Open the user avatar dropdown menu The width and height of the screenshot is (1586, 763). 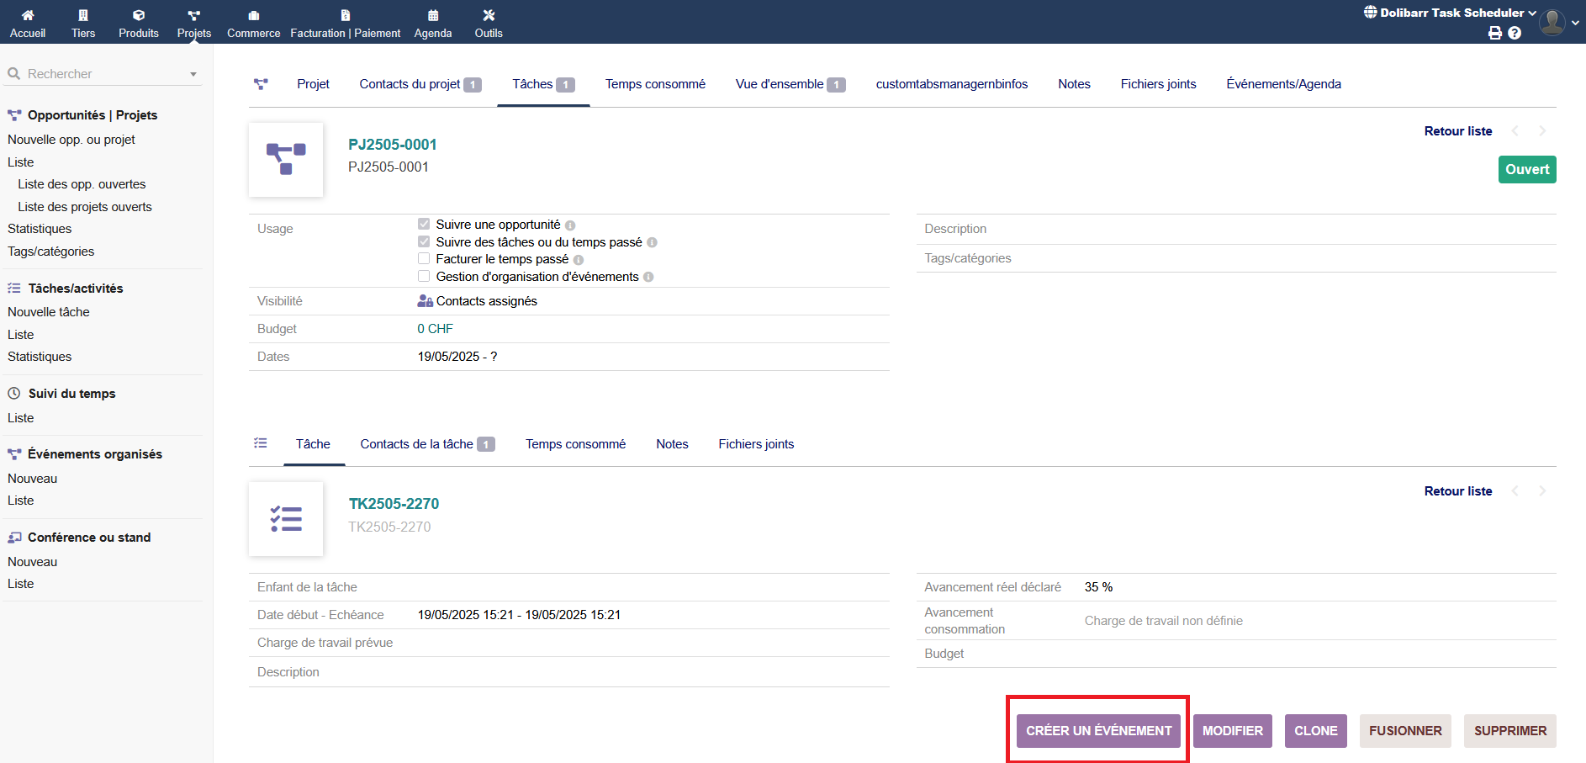[1552, 22]
